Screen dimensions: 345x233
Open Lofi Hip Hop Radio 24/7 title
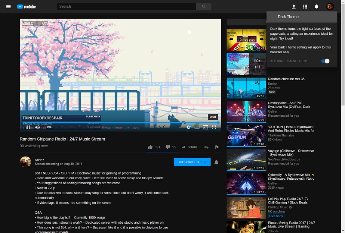click(x=288, y=201)
